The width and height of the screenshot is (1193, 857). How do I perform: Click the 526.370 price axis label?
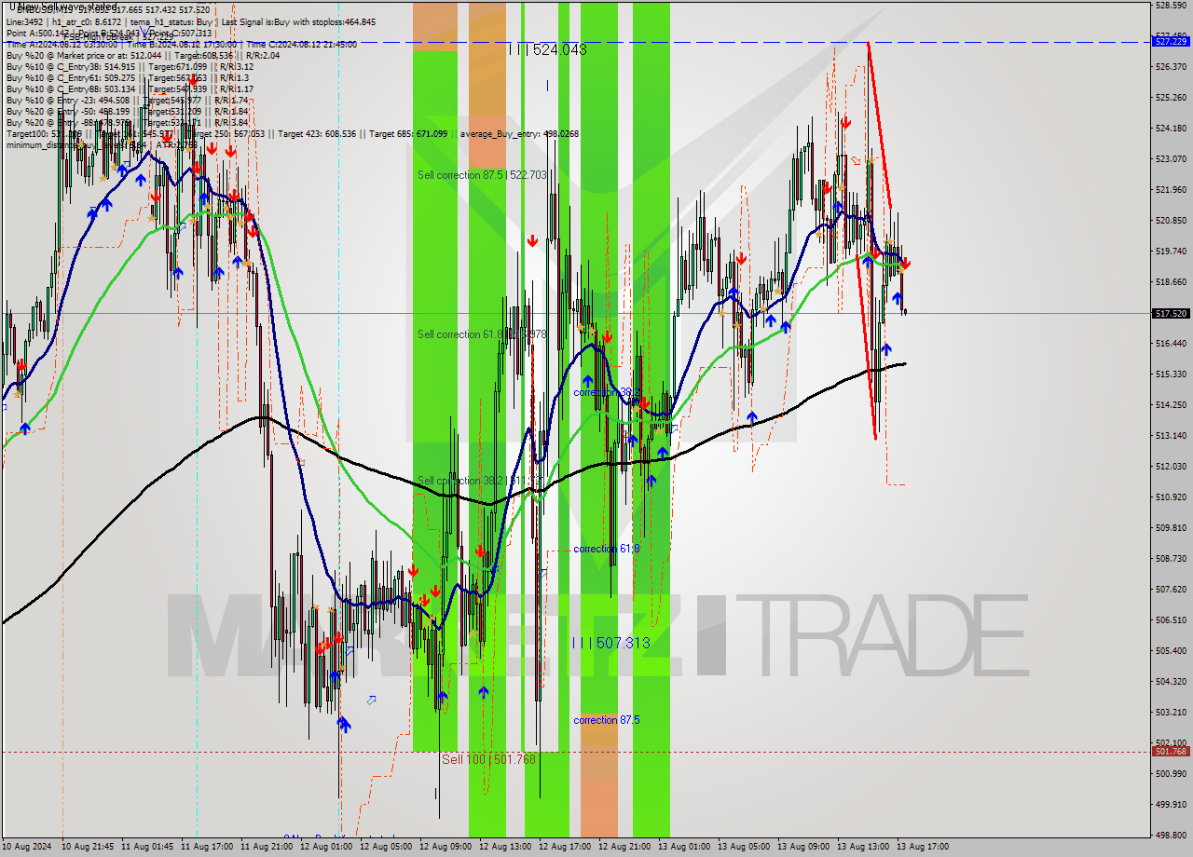[x=1171, y=66]
